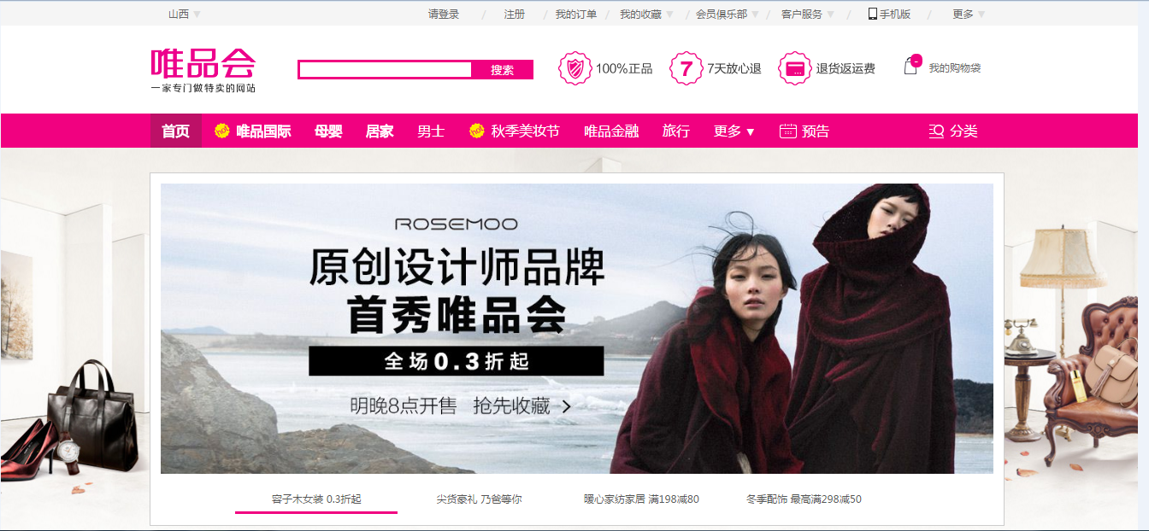Expand the 我的收藏 dropdown arrow
Viewport: 1149px width, 531px height.
tap(669, 15)
